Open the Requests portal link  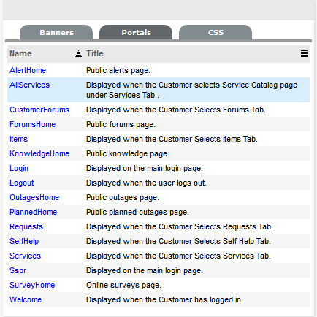[26, 226]
